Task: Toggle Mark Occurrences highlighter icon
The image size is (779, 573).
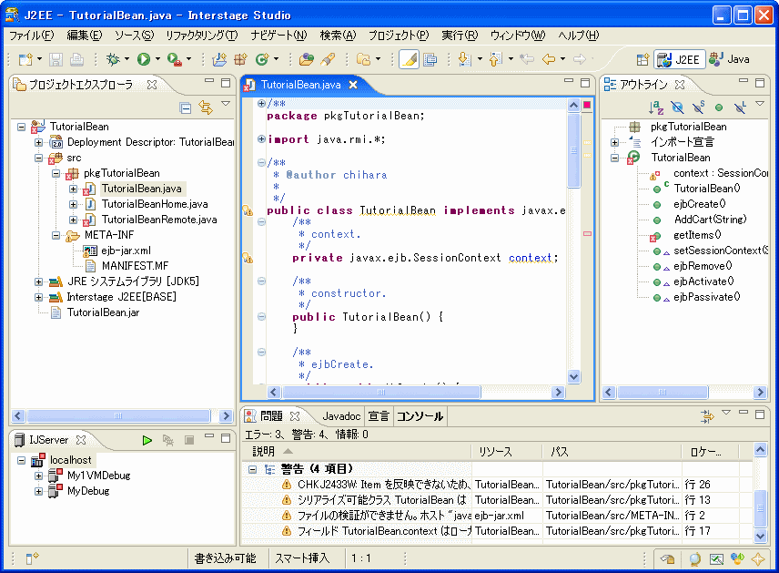Action: pos(409,60)
